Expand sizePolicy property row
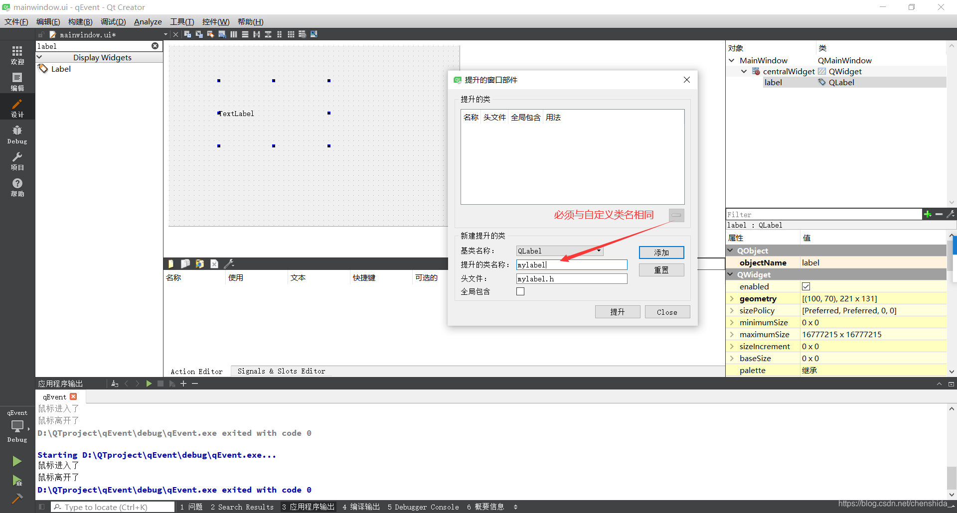Screen dimensions: 957x513 tap(732, 310)
